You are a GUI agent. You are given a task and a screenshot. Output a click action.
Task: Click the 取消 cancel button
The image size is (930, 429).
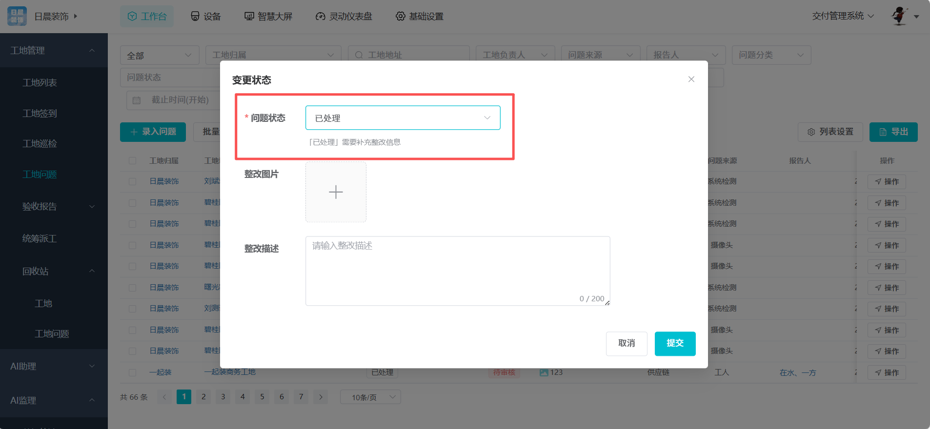[627, 344]
